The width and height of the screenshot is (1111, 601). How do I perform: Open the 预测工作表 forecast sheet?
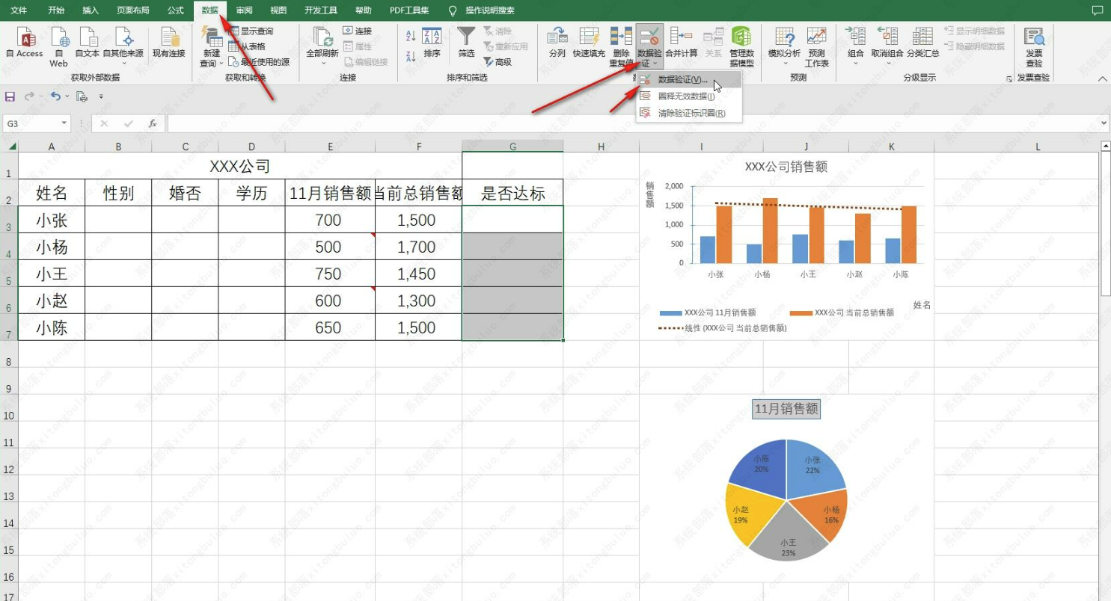(816, 45)
